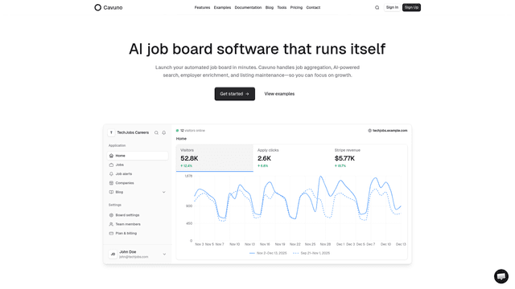The width and height of the screenshot is (515, 289).
Task: Click the Job alerts bell icon
Action: [x=111, y=174]
